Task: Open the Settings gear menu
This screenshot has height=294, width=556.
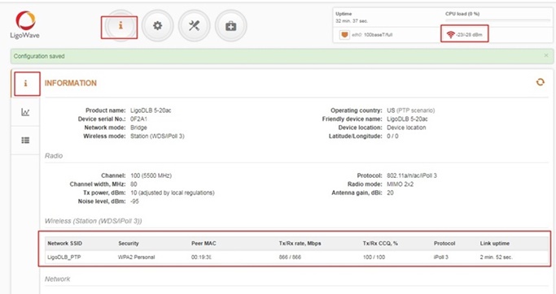Action: (157, 26)
